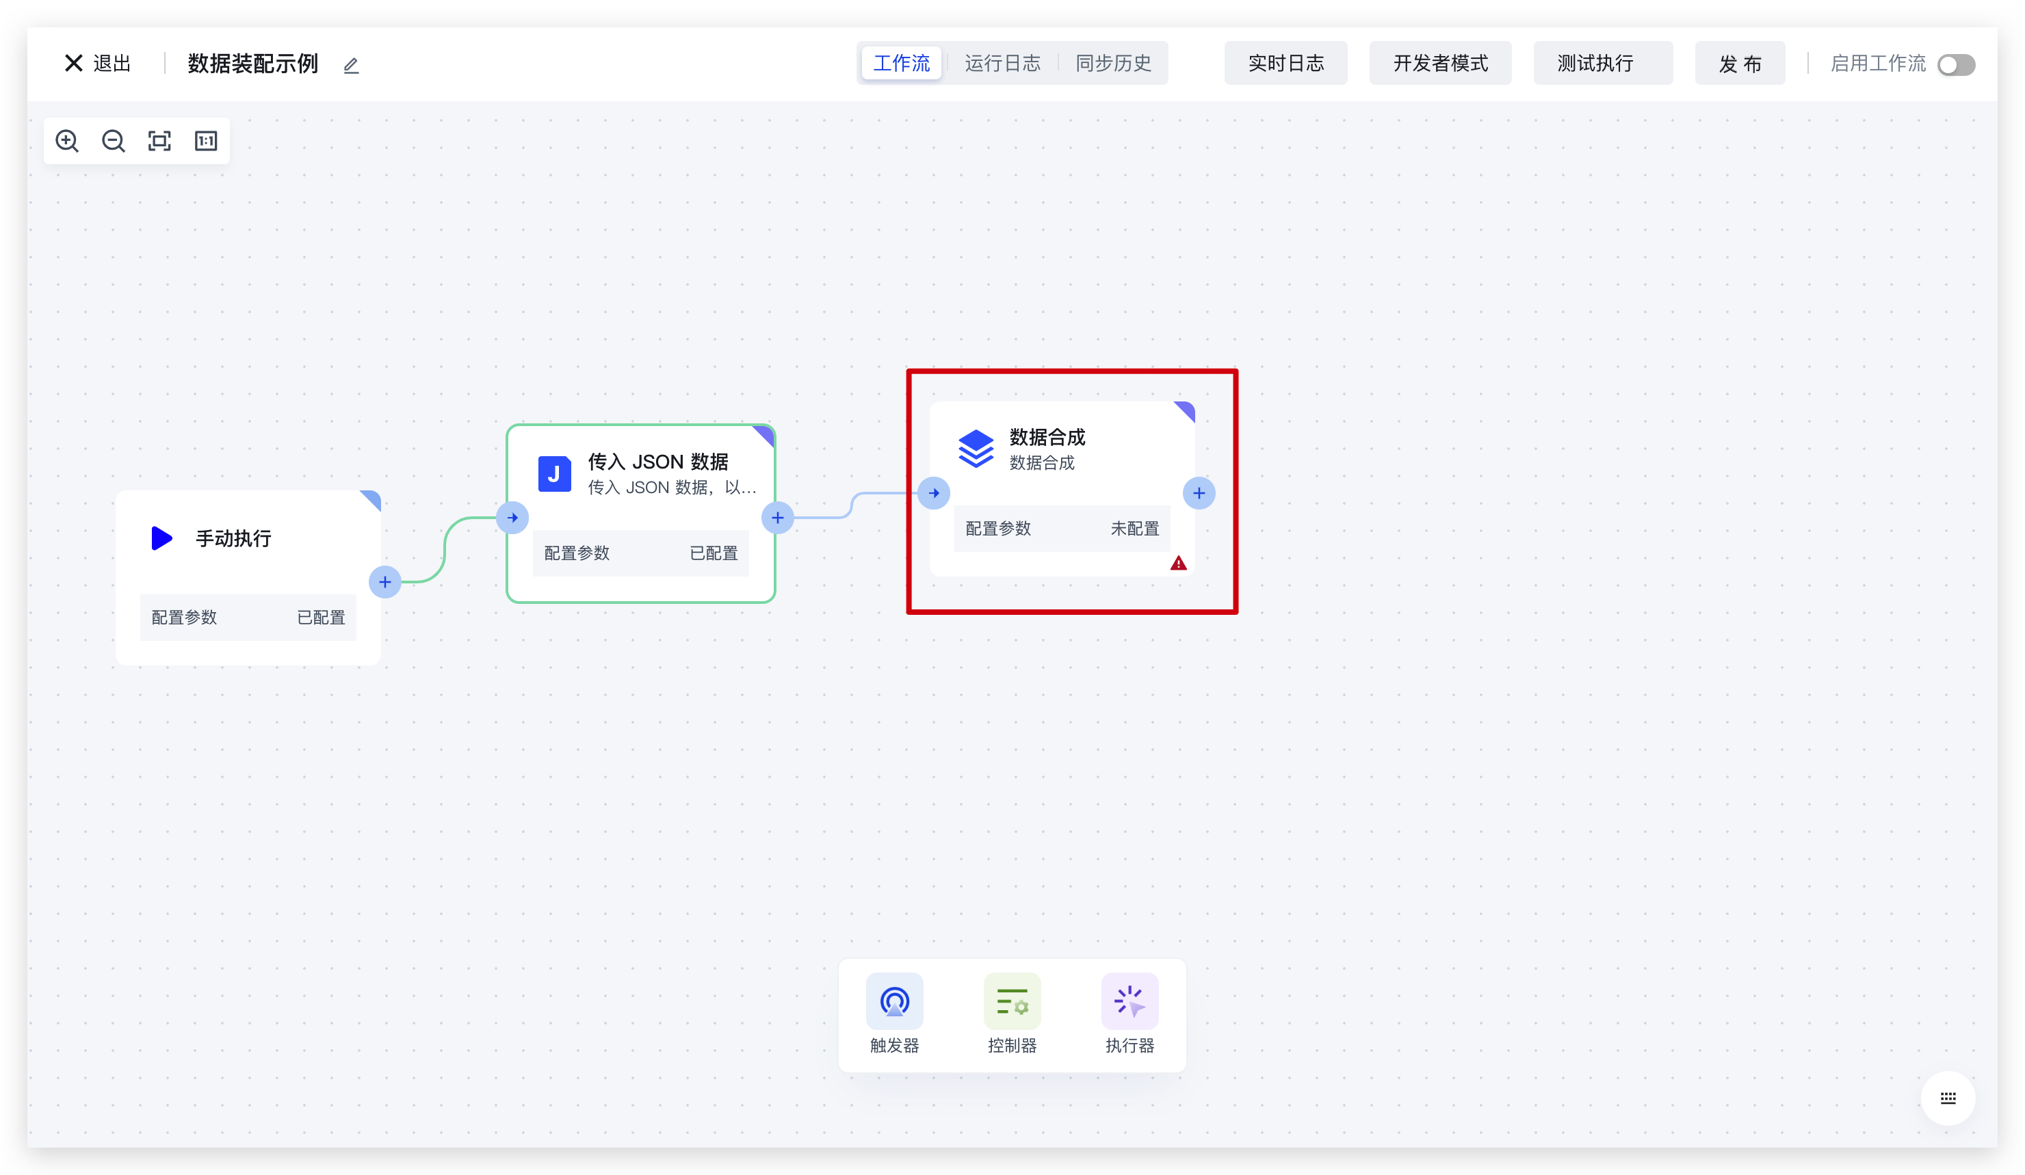The image size is (2025, 1175).
Task: Click the red warning triangle on 数据合成
Action: point(1178,563)
